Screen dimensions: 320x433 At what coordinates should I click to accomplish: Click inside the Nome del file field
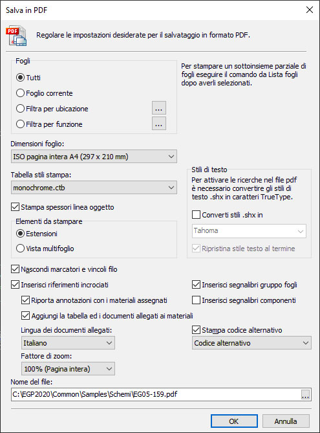[156, 394]
